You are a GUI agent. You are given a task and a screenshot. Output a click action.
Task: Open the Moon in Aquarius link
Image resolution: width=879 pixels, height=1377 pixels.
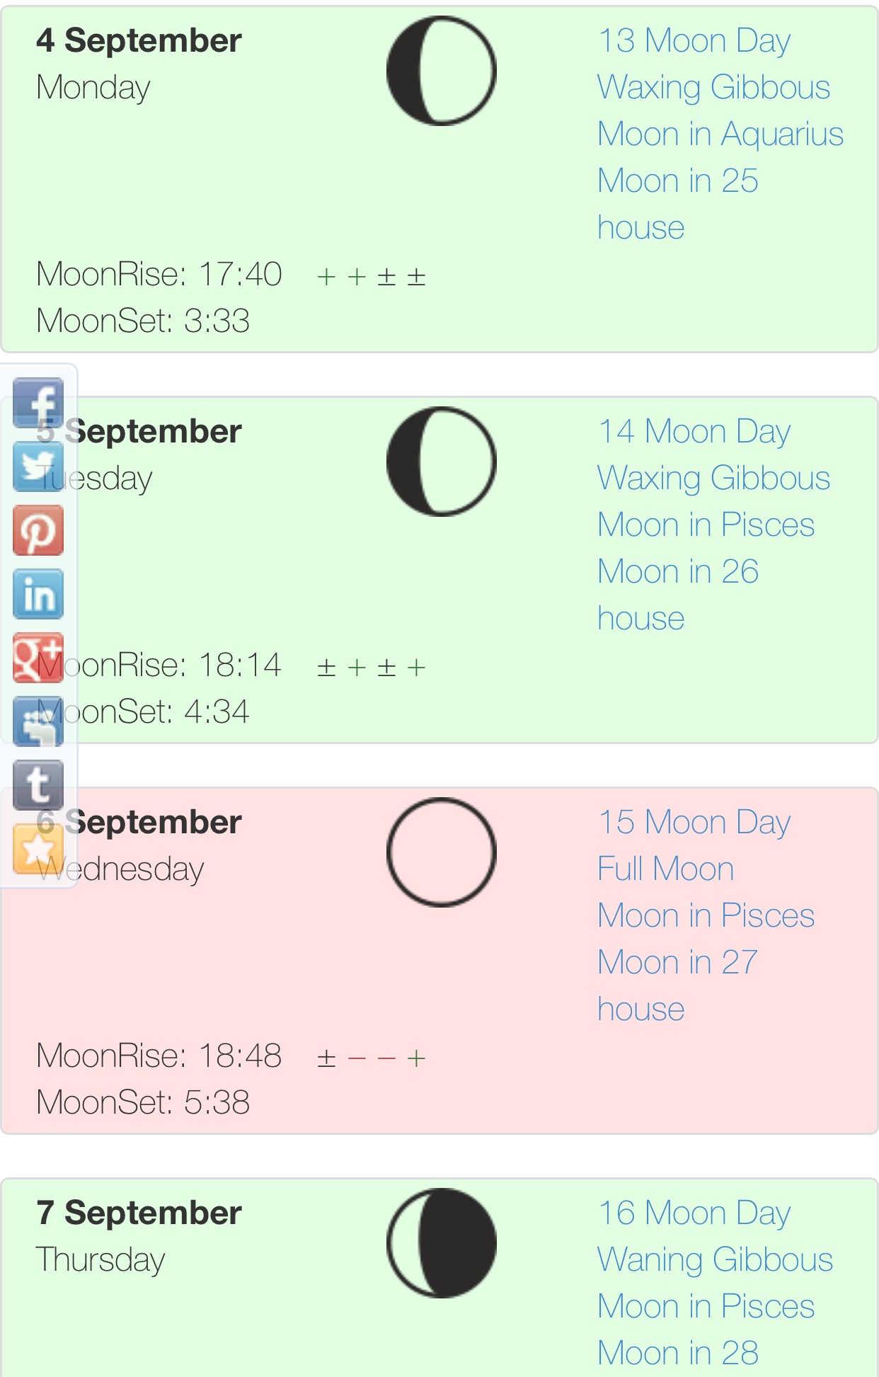pos(720,135)
